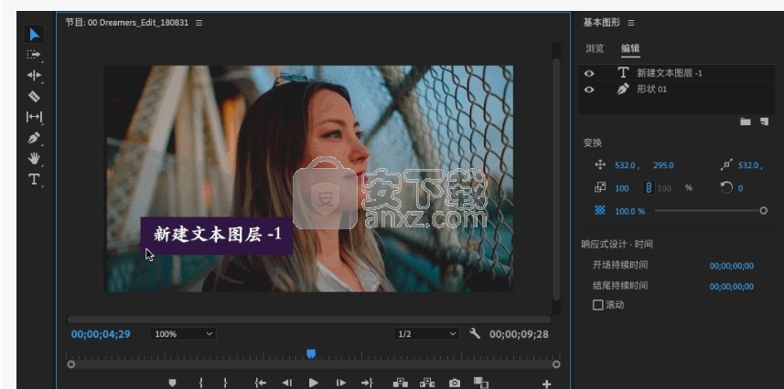Select the Track Select Forward tool
The image size is (784, 389).
tap(34, 55)
